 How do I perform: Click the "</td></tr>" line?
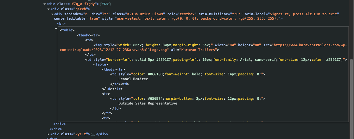click(x=112, y=89)
